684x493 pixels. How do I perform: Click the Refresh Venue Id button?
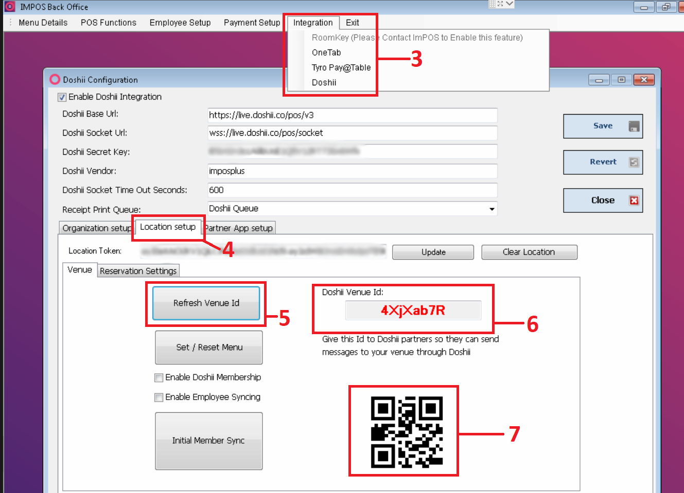[206, 303]
